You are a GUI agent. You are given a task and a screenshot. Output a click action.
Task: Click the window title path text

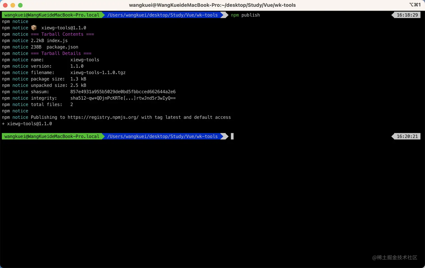[x=212, y=5]
